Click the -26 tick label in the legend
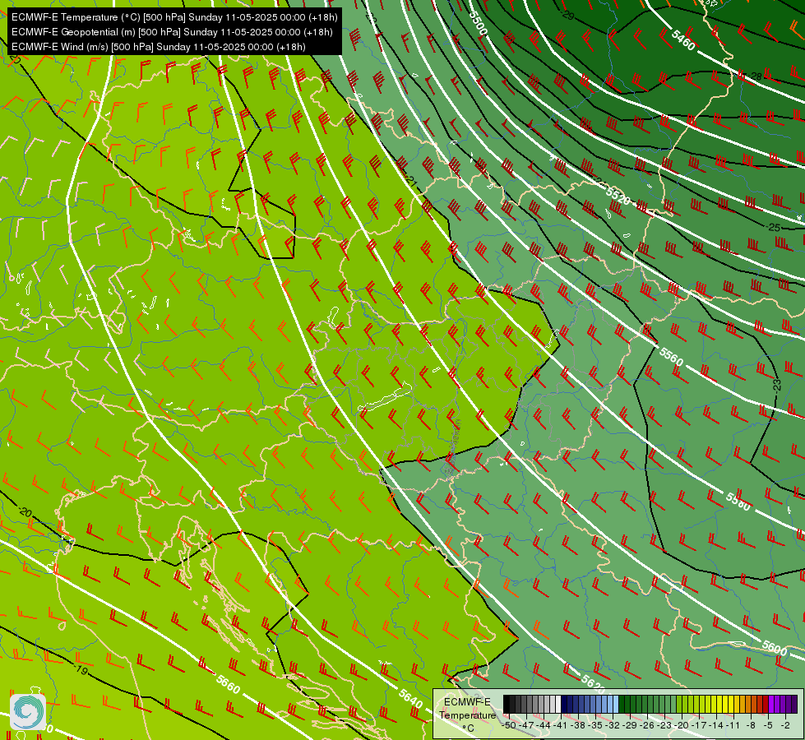This screenshot has width=805, height=740. [648, 725]
